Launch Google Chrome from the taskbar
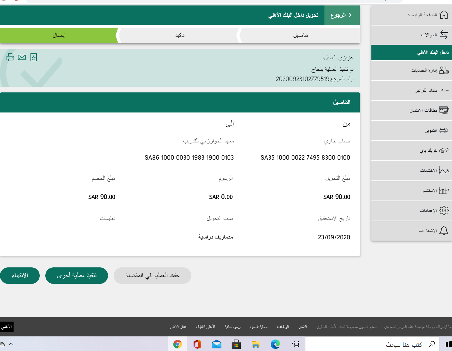452x351 pixels. [x=177, y=344]
